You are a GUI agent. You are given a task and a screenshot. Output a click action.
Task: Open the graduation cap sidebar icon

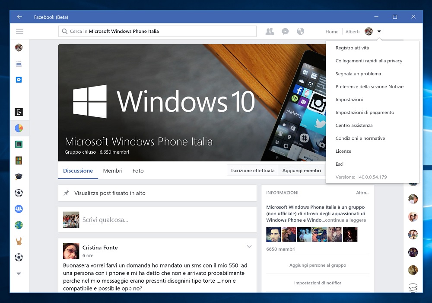[19, 177]
